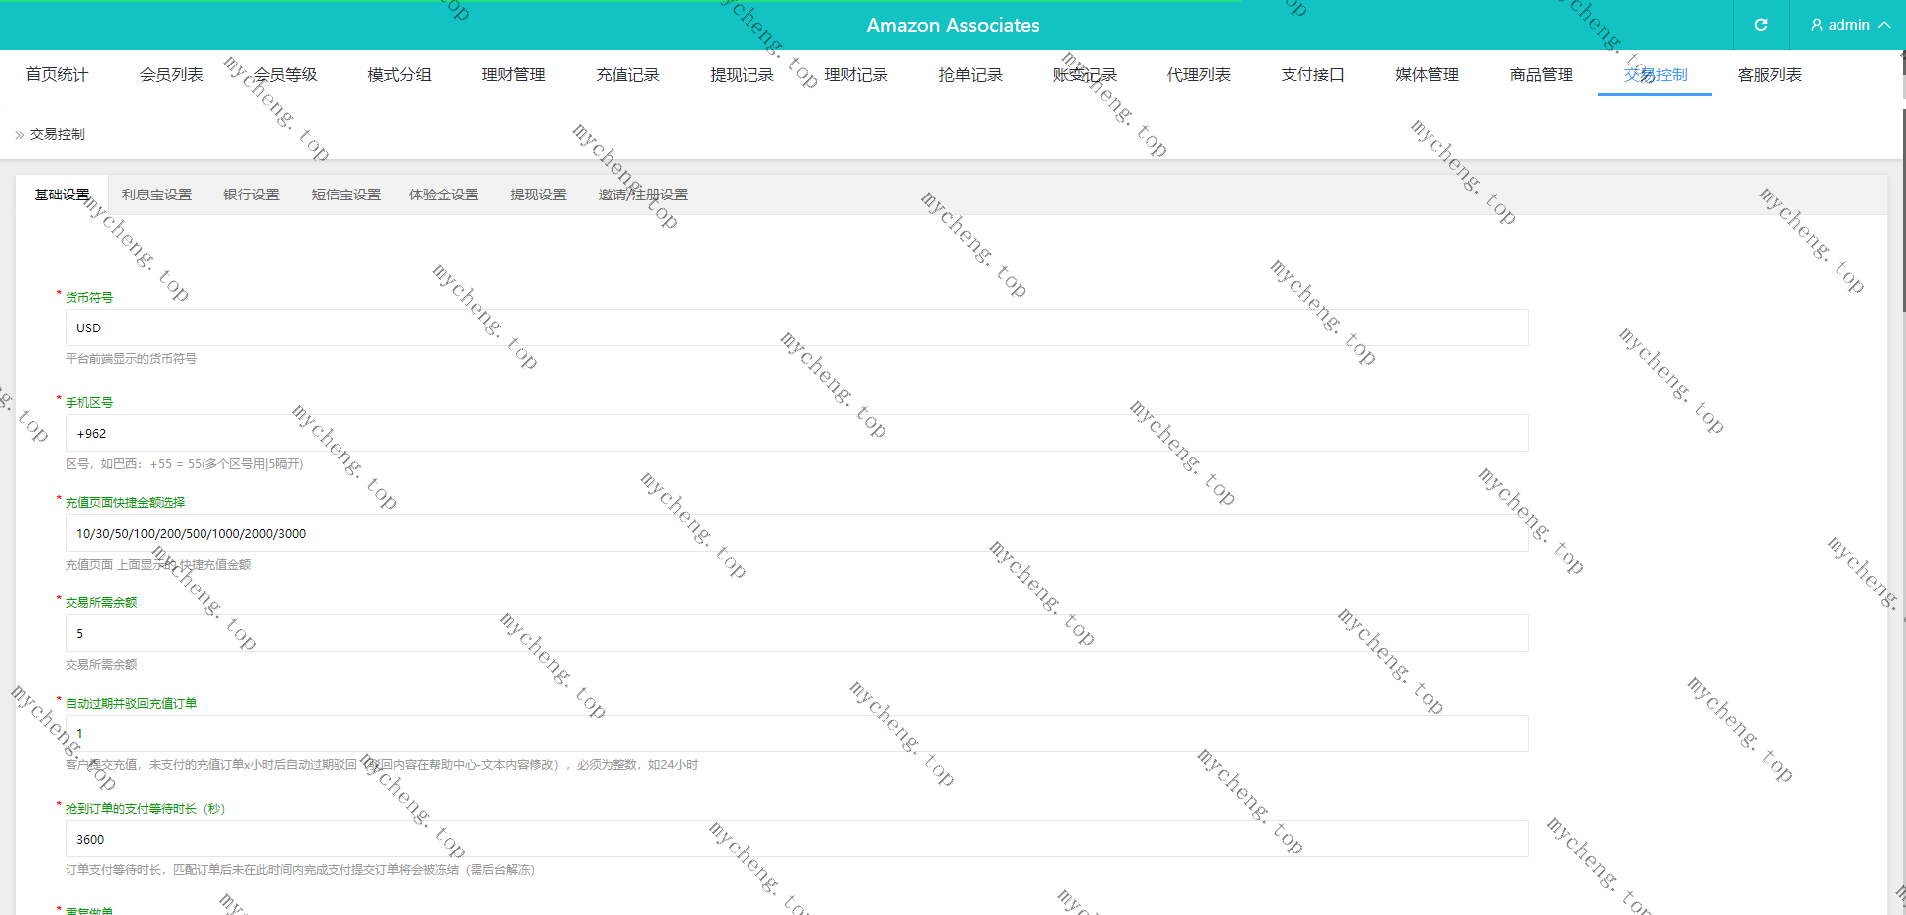Click the hint 平台前端显示的货币符号
1906x915 pixels.
click(131, 359)
